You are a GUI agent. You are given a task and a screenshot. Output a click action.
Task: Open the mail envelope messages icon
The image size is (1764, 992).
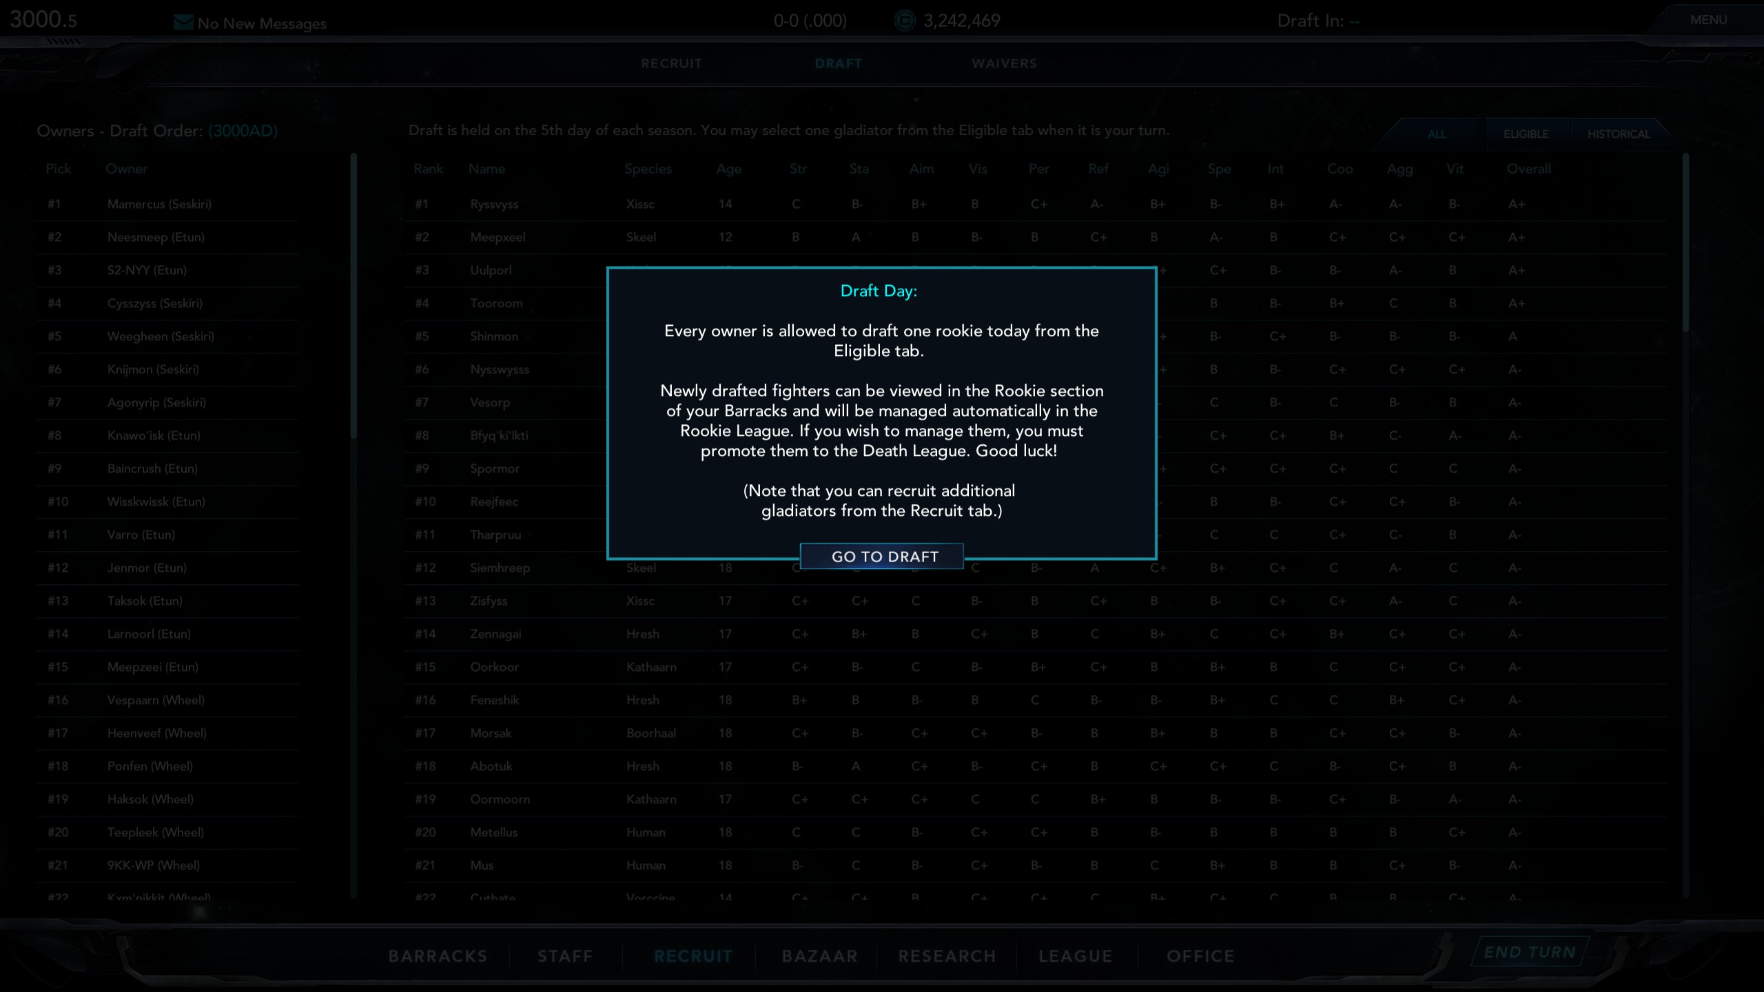pos(183,23)
